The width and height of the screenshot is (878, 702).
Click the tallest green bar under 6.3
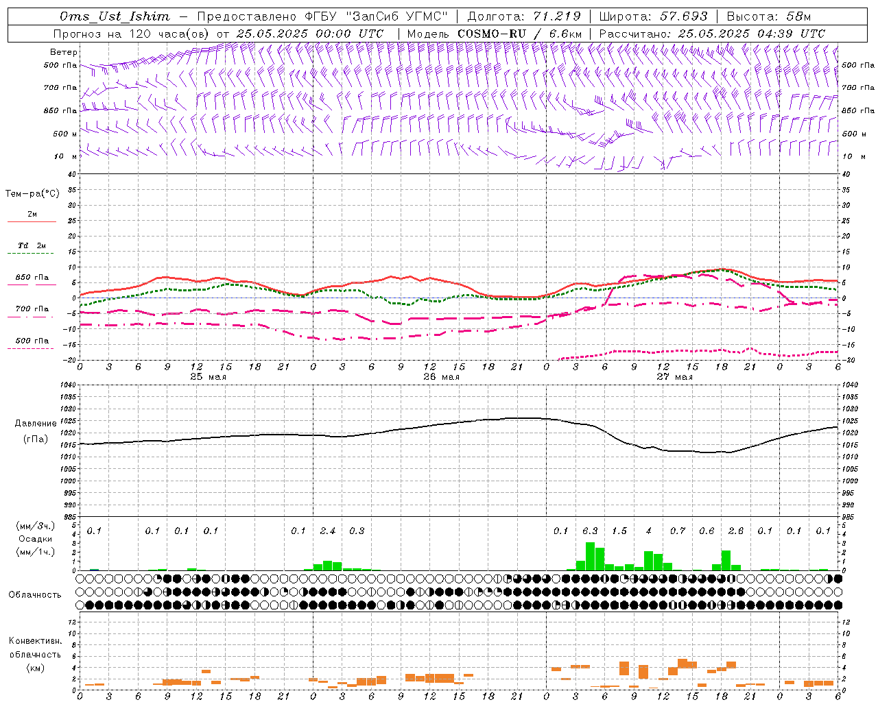click(590, 556)
